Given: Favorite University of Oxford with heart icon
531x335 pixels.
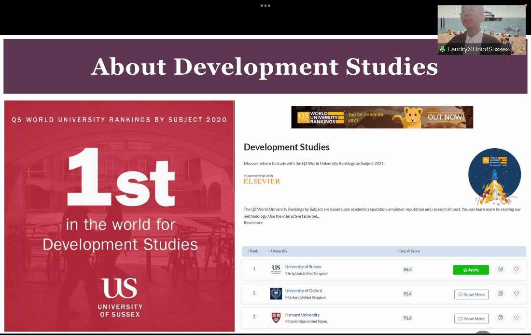Looking at the screenshot, I should [516, 293].
